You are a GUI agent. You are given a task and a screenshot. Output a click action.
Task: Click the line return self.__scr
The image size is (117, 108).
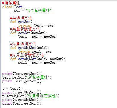[x=35, y=51]
